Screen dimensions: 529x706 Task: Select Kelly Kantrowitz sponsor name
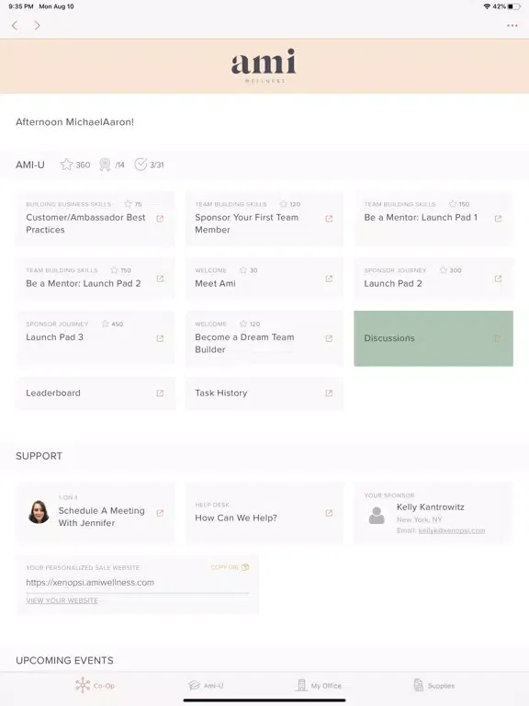click(431, 507)
